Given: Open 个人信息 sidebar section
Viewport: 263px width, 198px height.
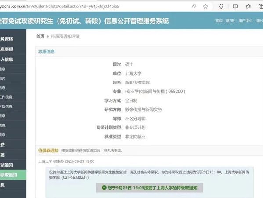Looking at the screenshot, I should [x=13, y=59].
